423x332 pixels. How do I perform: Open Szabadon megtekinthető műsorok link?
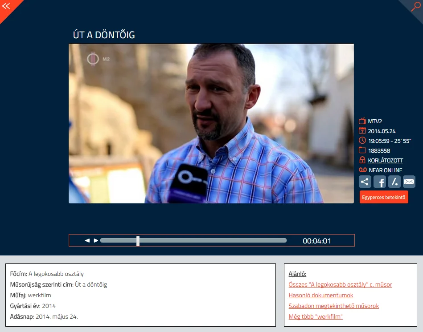pos(334,306)
